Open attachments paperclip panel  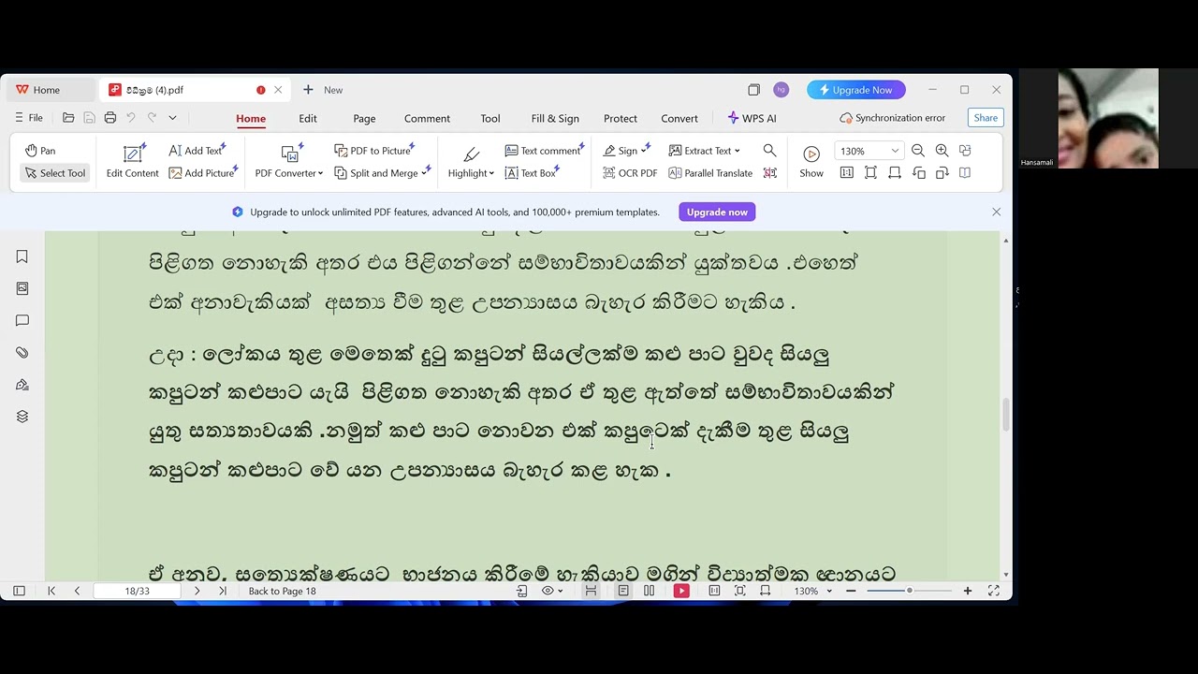[22, 353]
